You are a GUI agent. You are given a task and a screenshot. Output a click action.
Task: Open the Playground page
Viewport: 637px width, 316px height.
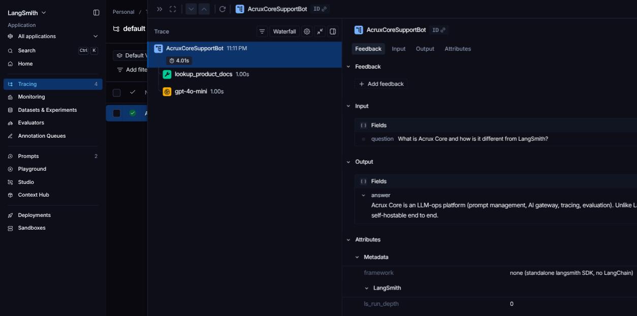[x=53, y=169]
